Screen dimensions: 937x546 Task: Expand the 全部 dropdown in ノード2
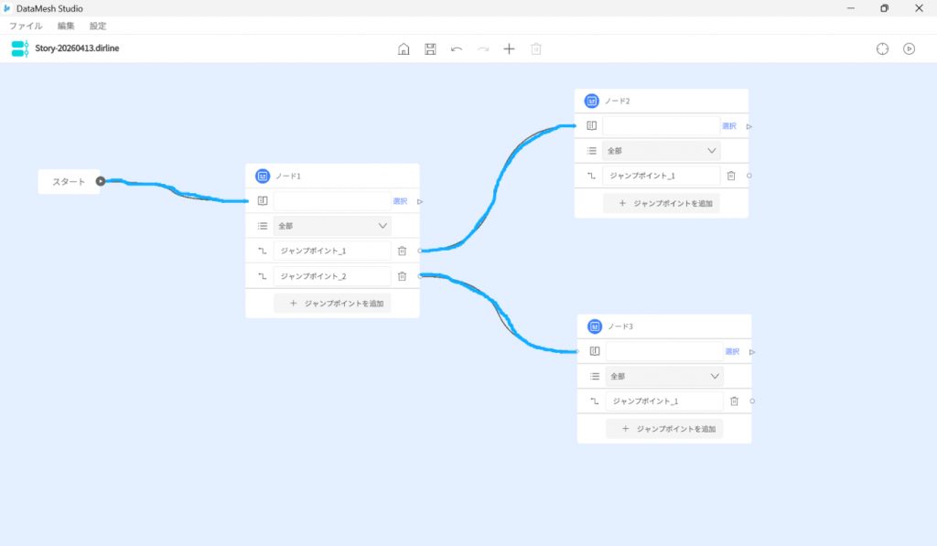[662, 151]
